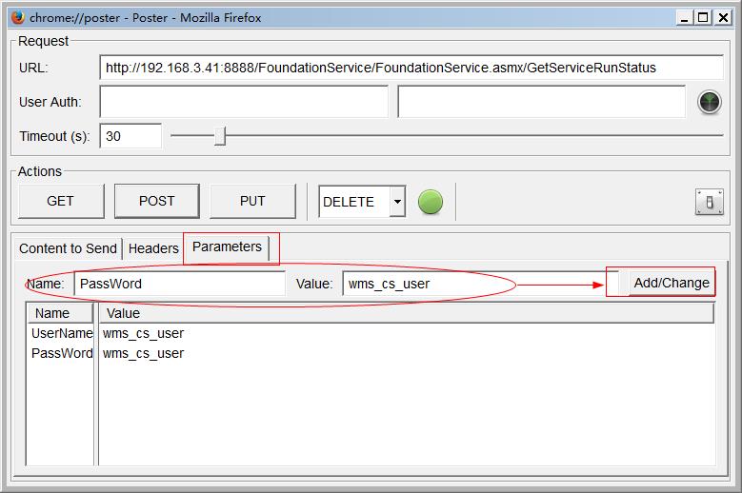742x493 pixels.
Task: Minimize the Poster window
Action: [684, 18]
